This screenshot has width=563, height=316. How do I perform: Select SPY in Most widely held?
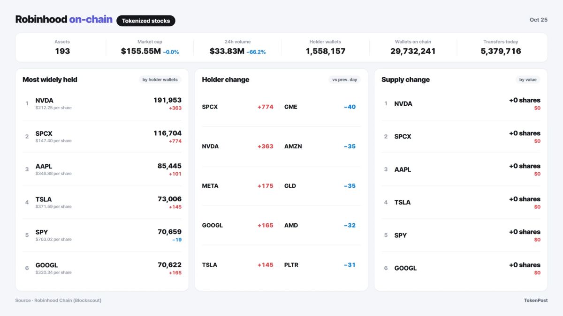pos(42,232)
